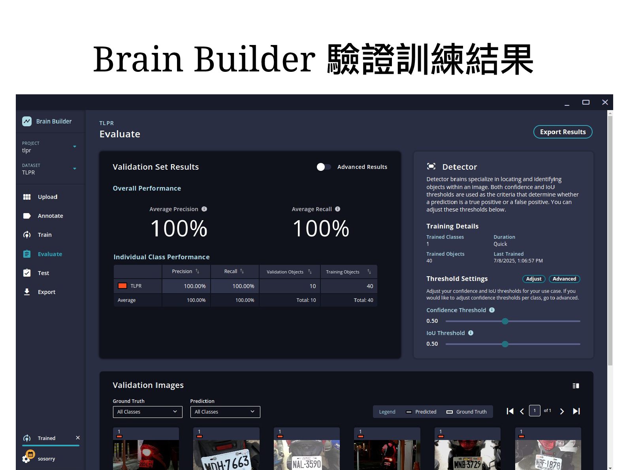
Task: Open MNB-3729 license plate thumbnail
Action: (x=467, y=449)
